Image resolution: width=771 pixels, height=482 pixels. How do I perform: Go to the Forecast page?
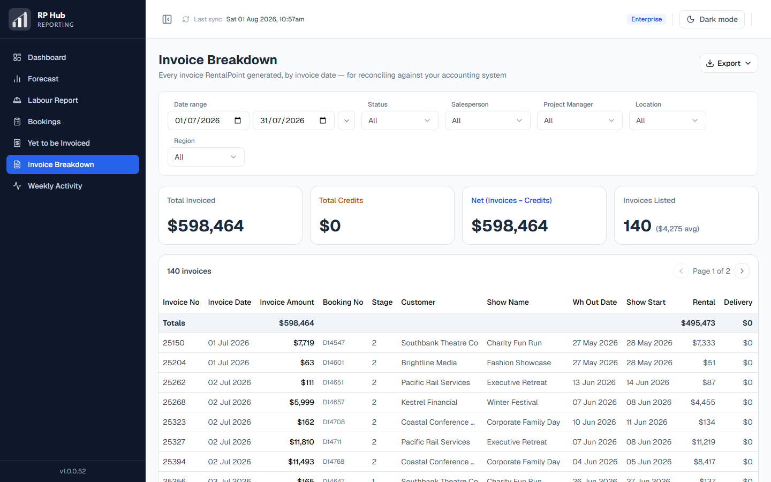(x=73, y=79)
